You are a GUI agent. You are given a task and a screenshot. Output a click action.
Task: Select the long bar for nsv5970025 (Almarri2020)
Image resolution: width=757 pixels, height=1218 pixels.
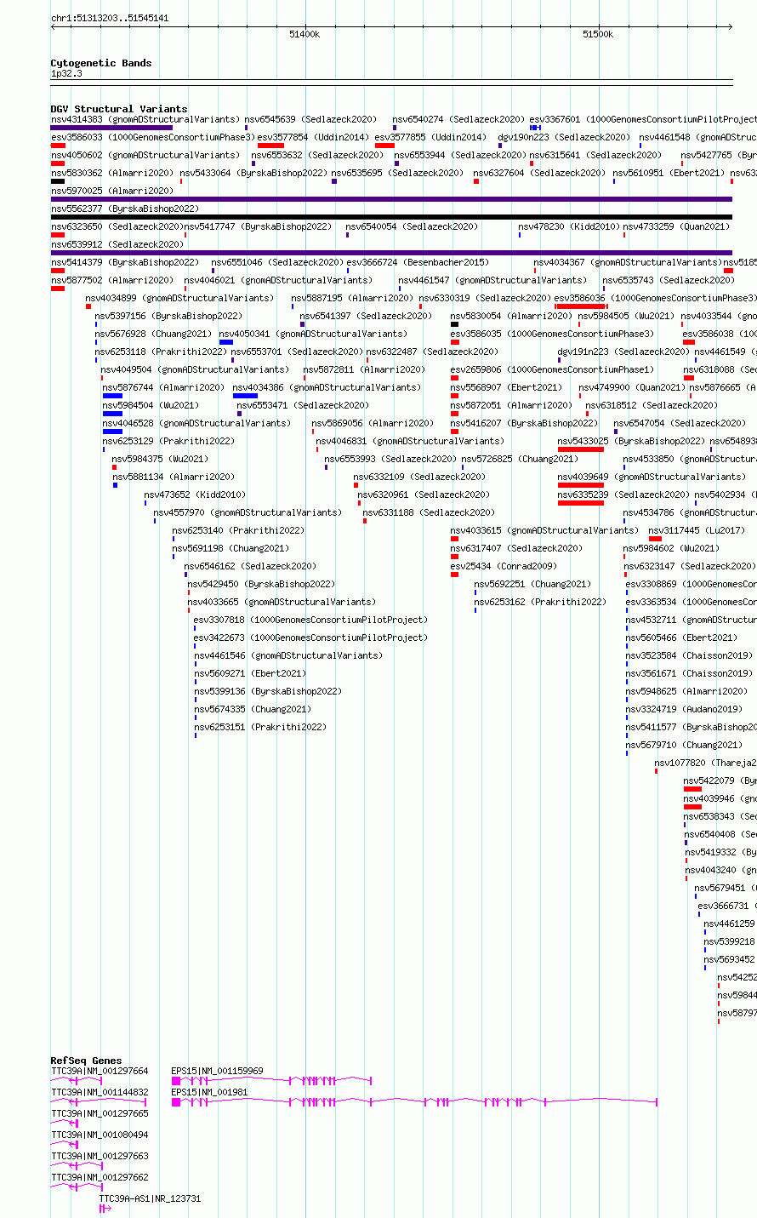391,199
